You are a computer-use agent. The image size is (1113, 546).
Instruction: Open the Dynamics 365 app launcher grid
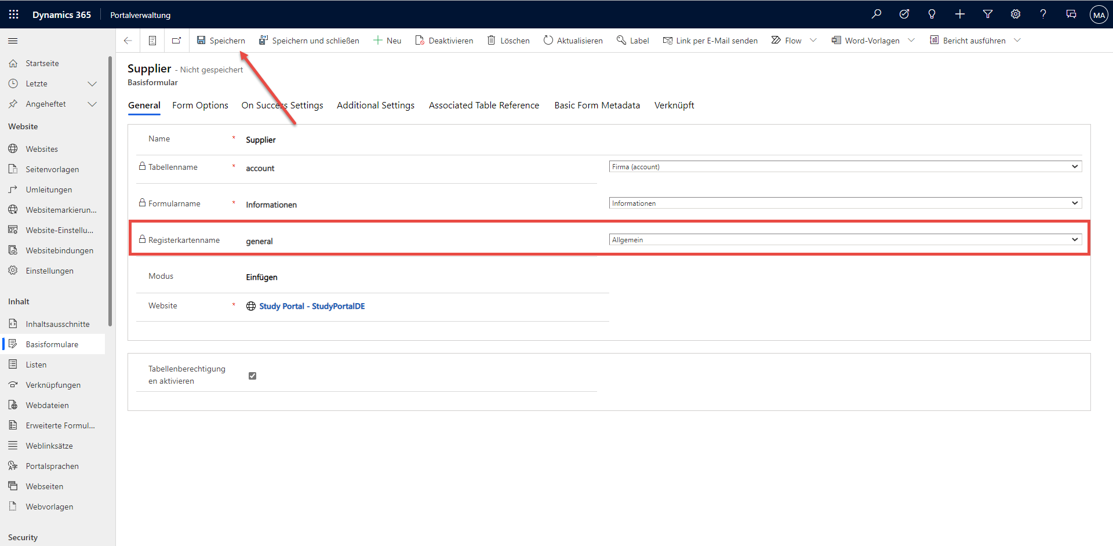[14, 14]
